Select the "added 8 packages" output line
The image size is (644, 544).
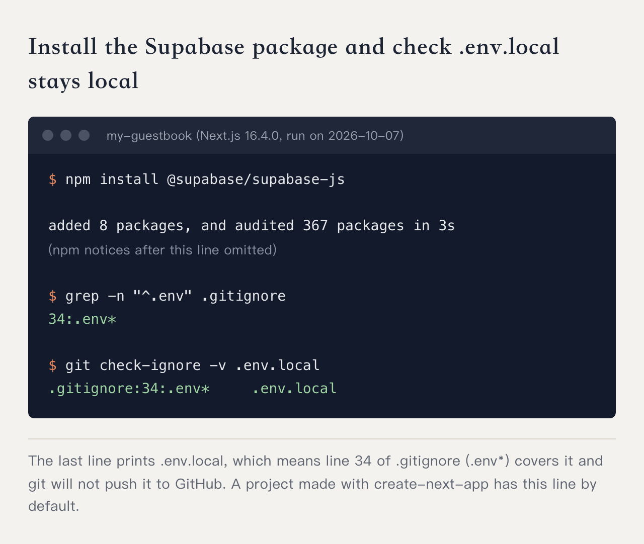click(252, 226)
